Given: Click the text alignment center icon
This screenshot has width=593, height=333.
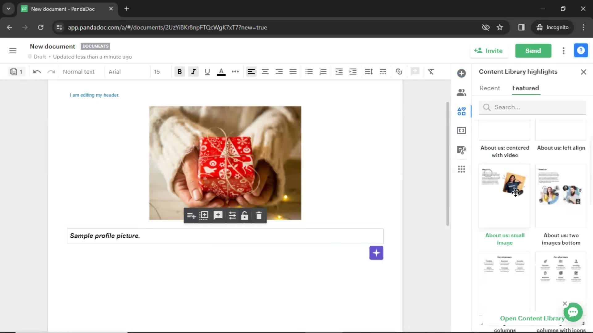Looking at the screenshot, I should click(x=265, y=72).
